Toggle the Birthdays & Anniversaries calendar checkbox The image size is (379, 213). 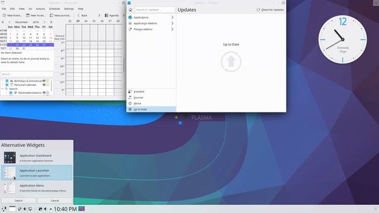point(7,81)
